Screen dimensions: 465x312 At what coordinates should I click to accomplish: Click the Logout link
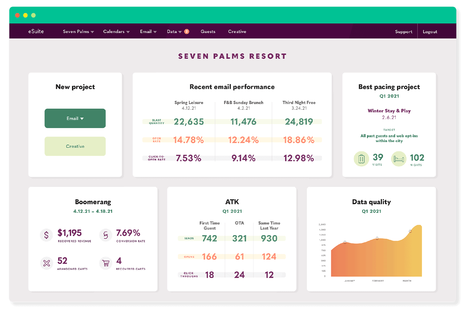[x=430, y=32]
